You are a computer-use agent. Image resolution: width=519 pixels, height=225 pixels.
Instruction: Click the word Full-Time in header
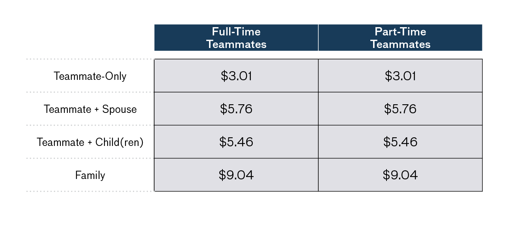click(236, 31)
